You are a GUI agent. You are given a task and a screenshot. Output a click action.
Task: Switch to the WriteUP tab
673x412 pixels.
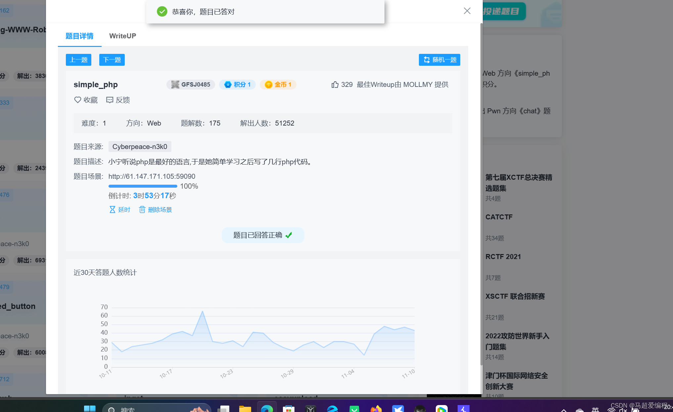click(122, 36)
